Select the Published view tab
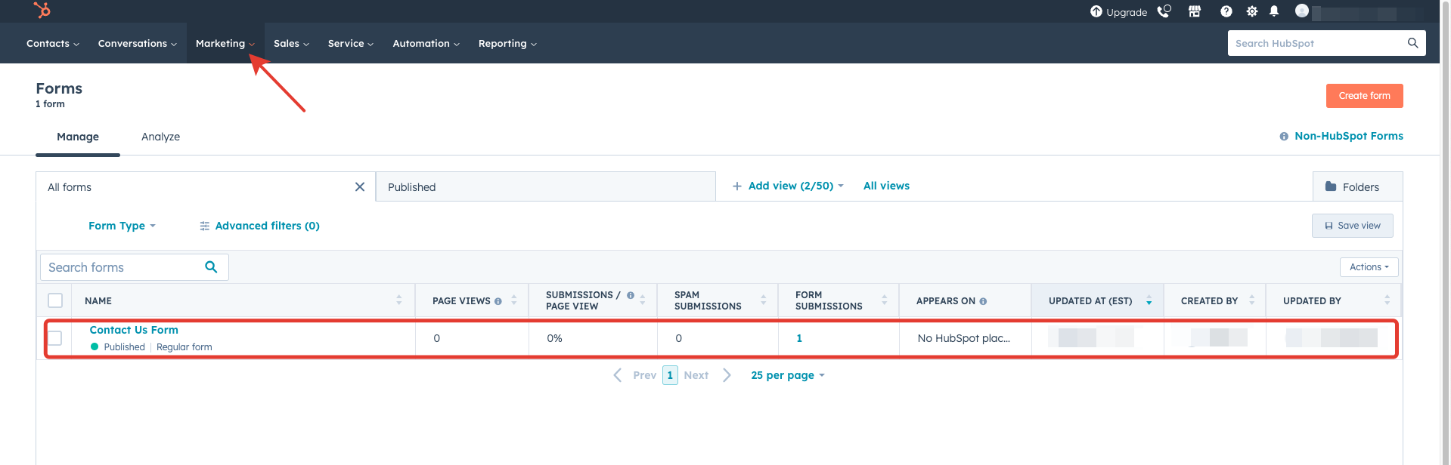1451x465 pixels. click(545, 187)
